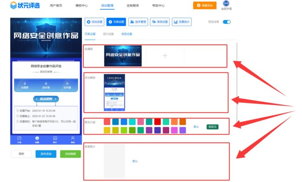Tap the 报名 icon in preview footer
Image resolution: width=302 pixels, height=182 pixels.
pos(73,140)
